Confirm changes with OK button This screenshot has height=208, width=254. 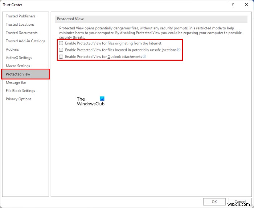[x=214, y=202]
